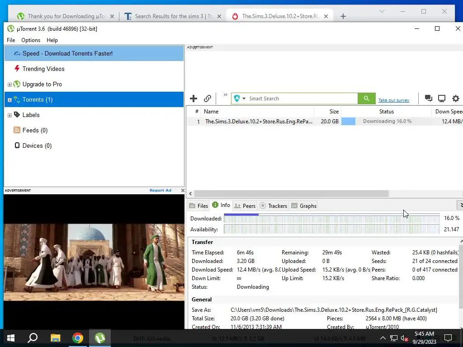Click the muted volume tray icon
The height and width of the screenshot is (347, 463).
(405, 338)
